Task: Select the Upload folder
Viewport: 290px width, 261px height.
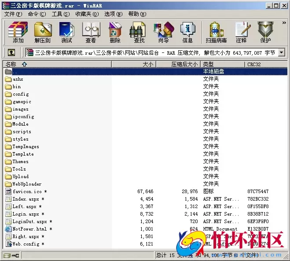Action: click(17, 176)
